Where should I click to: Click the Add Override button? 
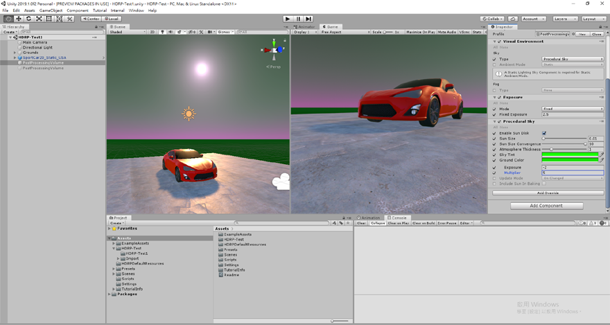click(547, 193)
